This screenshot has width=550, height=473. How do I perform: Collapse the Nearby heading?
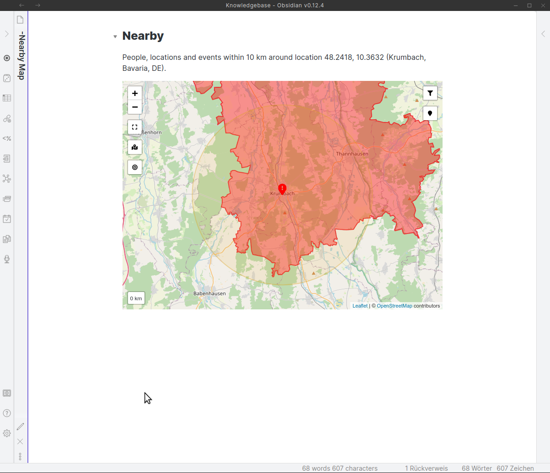pos(115,36)
